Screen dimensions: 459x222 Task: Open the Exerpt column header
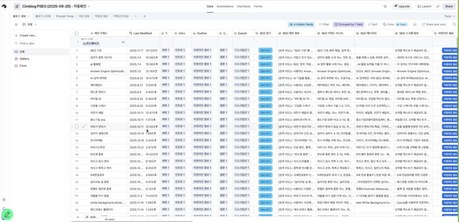[x=243, y=33]
